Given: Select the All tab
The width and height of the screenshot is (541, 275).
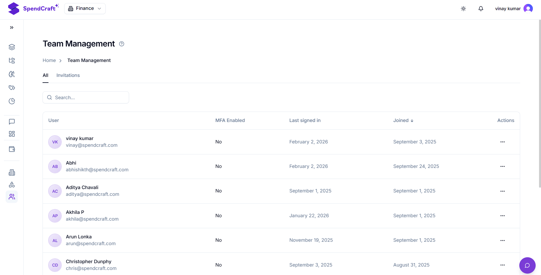Looking at the screenshot, I should tap(45, 75).
